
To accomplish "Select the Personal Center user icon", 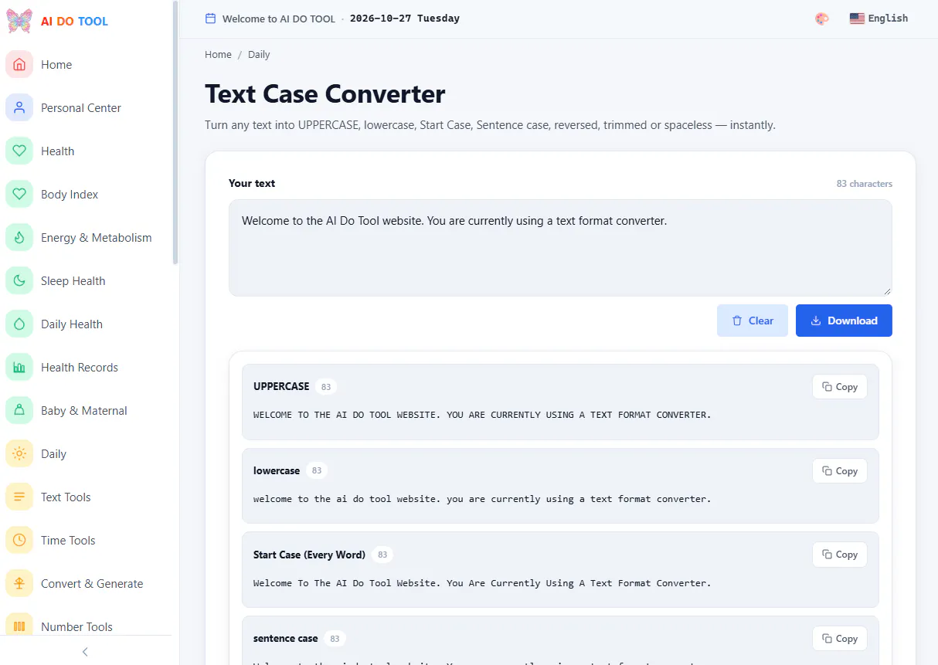I will [x=19, y=108].
